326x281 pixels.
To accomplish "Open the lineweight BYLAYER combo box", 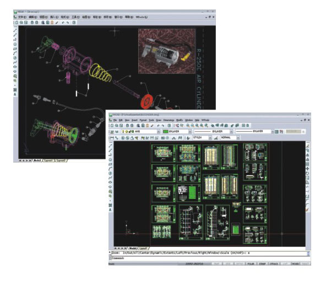I will pyautogui.click(x=254, y=132).
